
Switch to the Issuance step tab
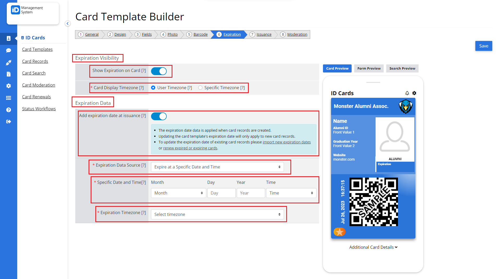point(264,34)
